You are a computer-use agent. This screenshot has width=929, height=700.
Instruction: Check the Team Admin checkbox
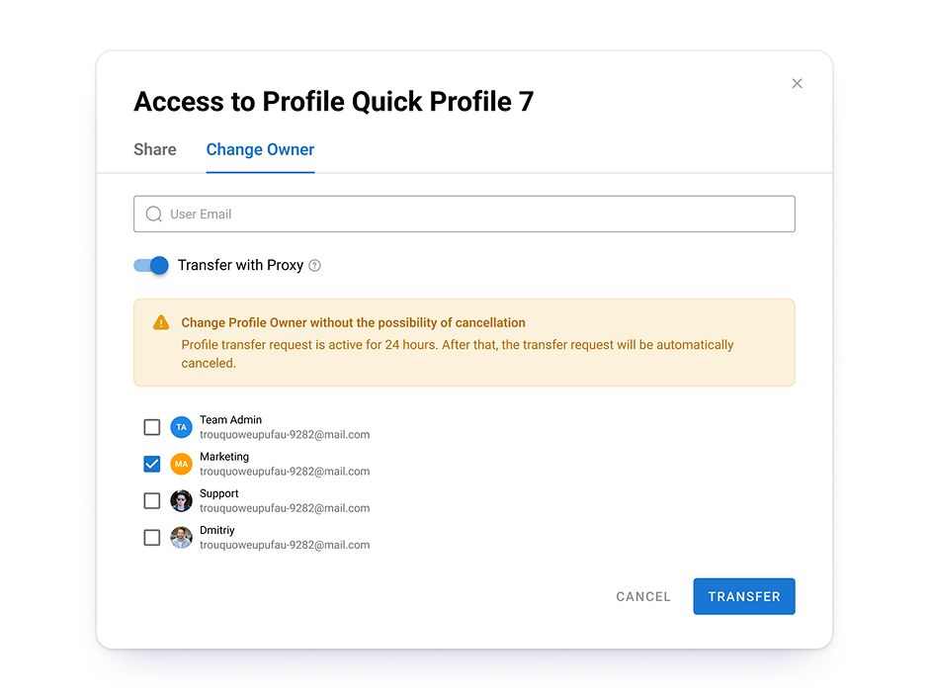(x=152, y=427)
